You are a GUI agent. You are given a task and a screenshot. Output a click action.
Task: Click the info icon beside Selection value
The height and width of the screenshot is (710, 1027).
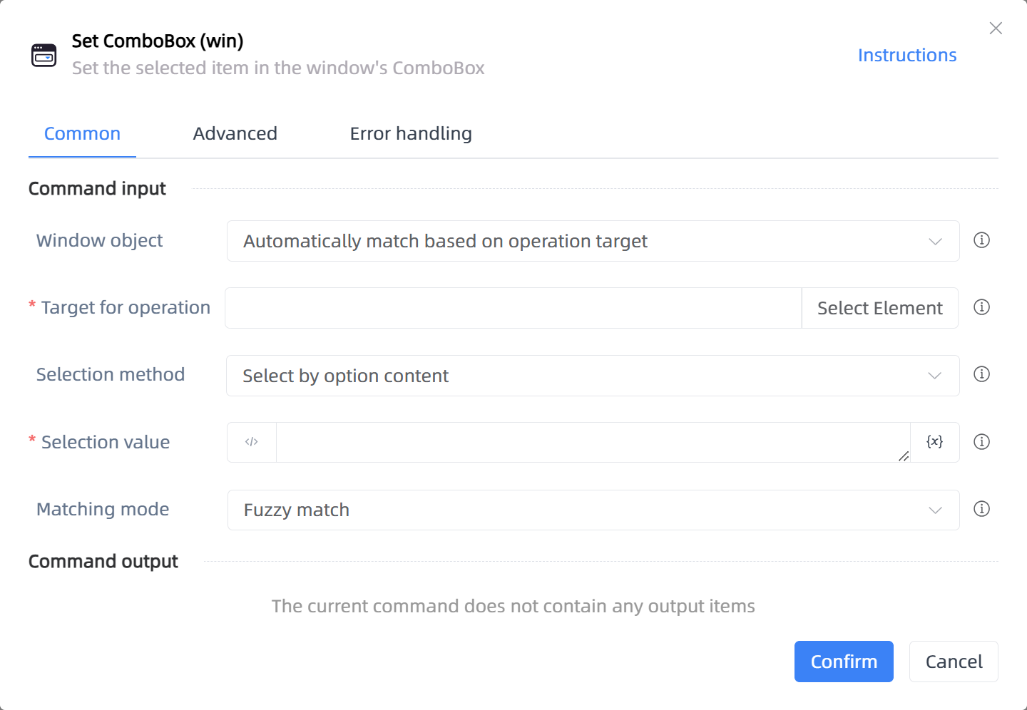point(981,442)
